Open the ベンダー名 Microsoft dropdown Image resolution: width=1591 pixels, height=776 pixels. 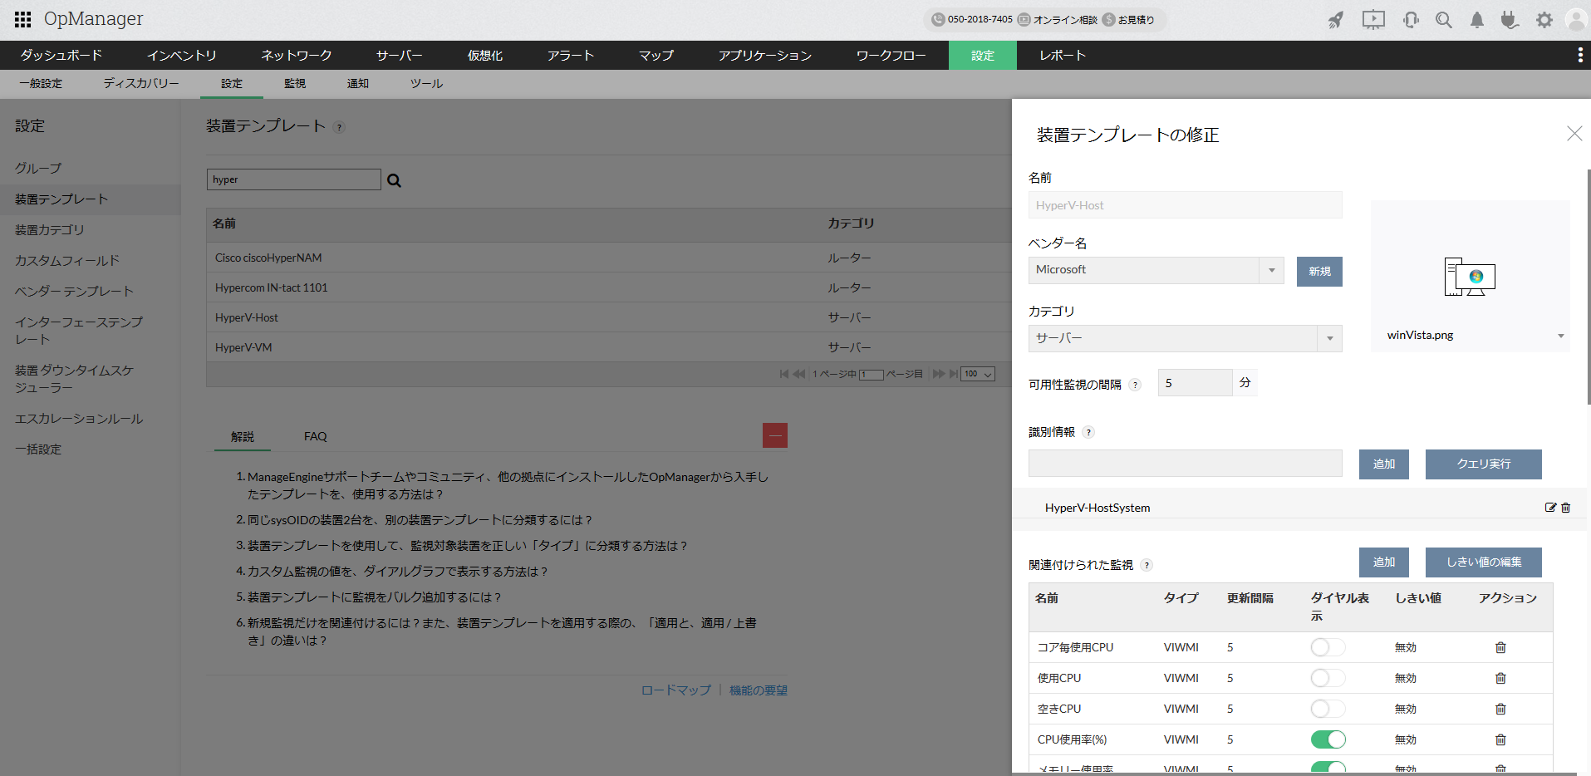[x=1271, y=270]
